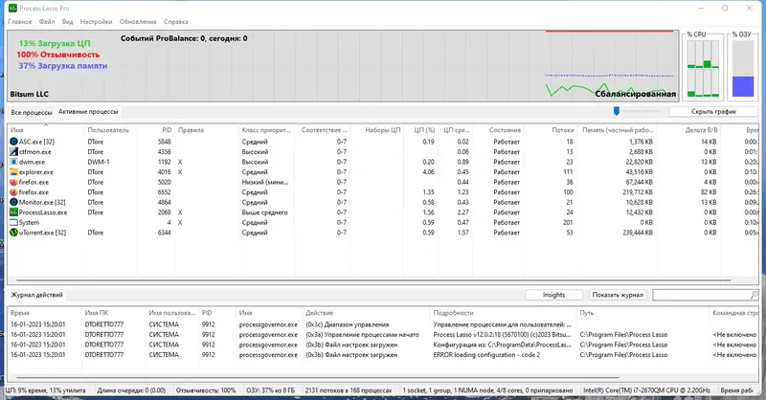
Task: Click the search magnifier icon in log filter
Action: [x=754, y=295]
